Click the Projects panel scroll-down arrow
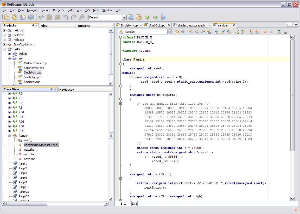Viewport: 300px width, 214px height. point(111,83)
